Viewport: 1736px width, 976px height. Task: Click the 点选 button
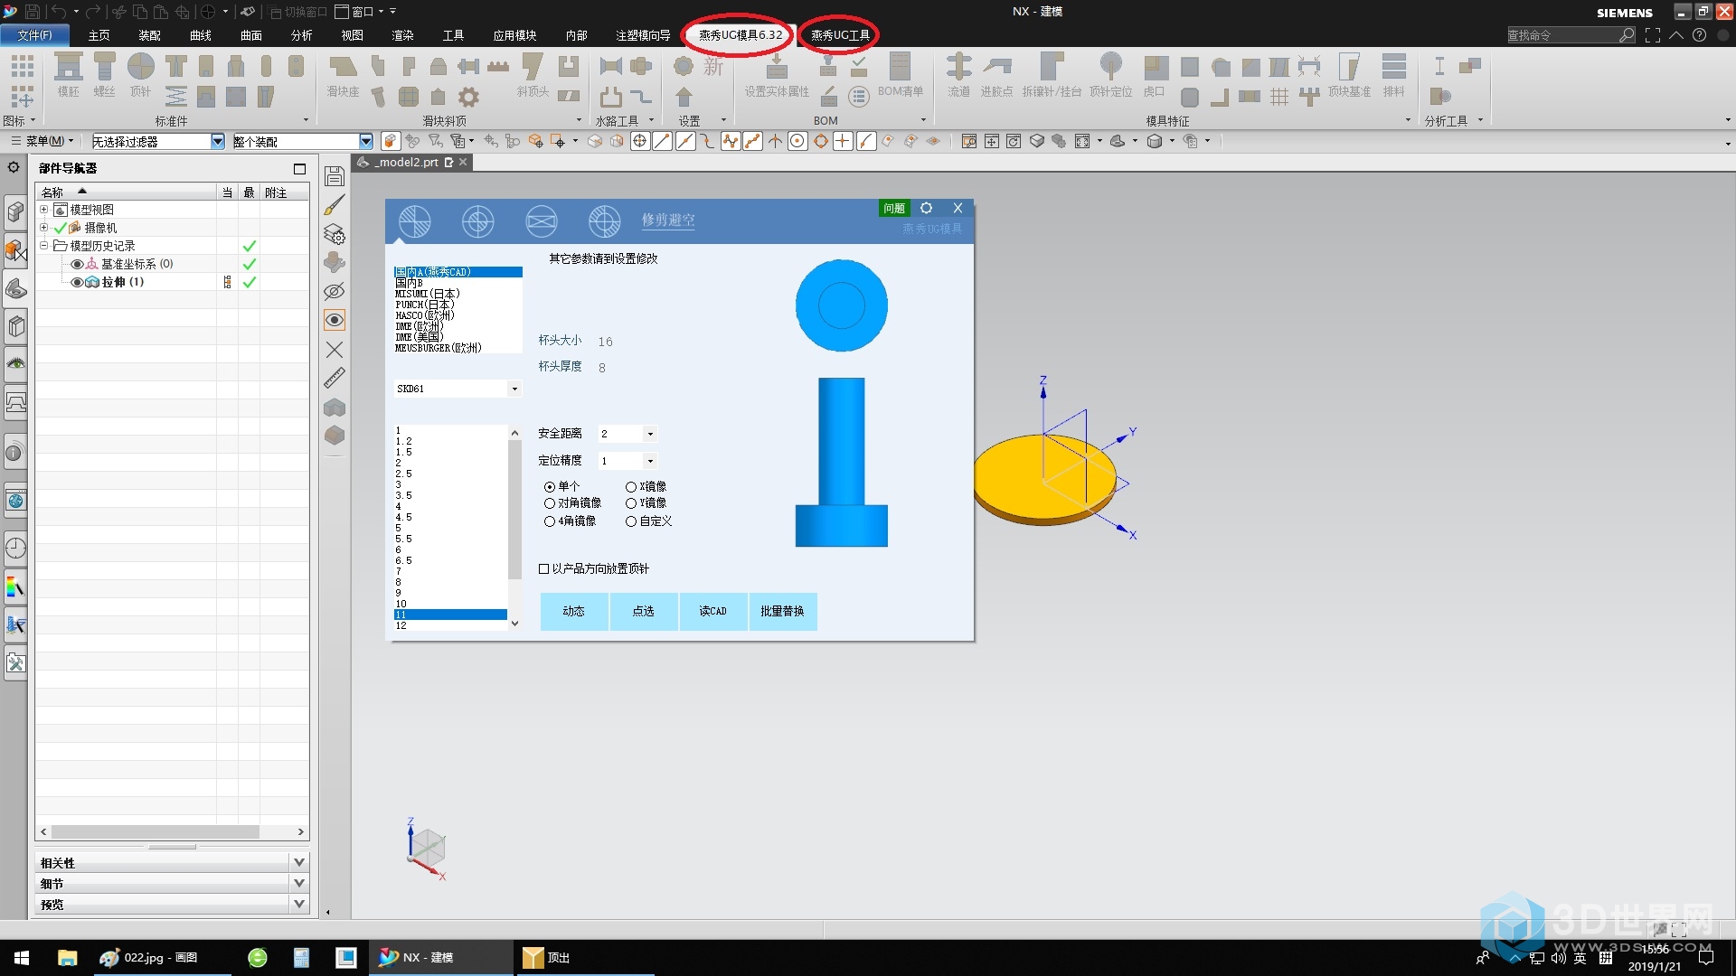pyautogui.click(x=644, y=612)
